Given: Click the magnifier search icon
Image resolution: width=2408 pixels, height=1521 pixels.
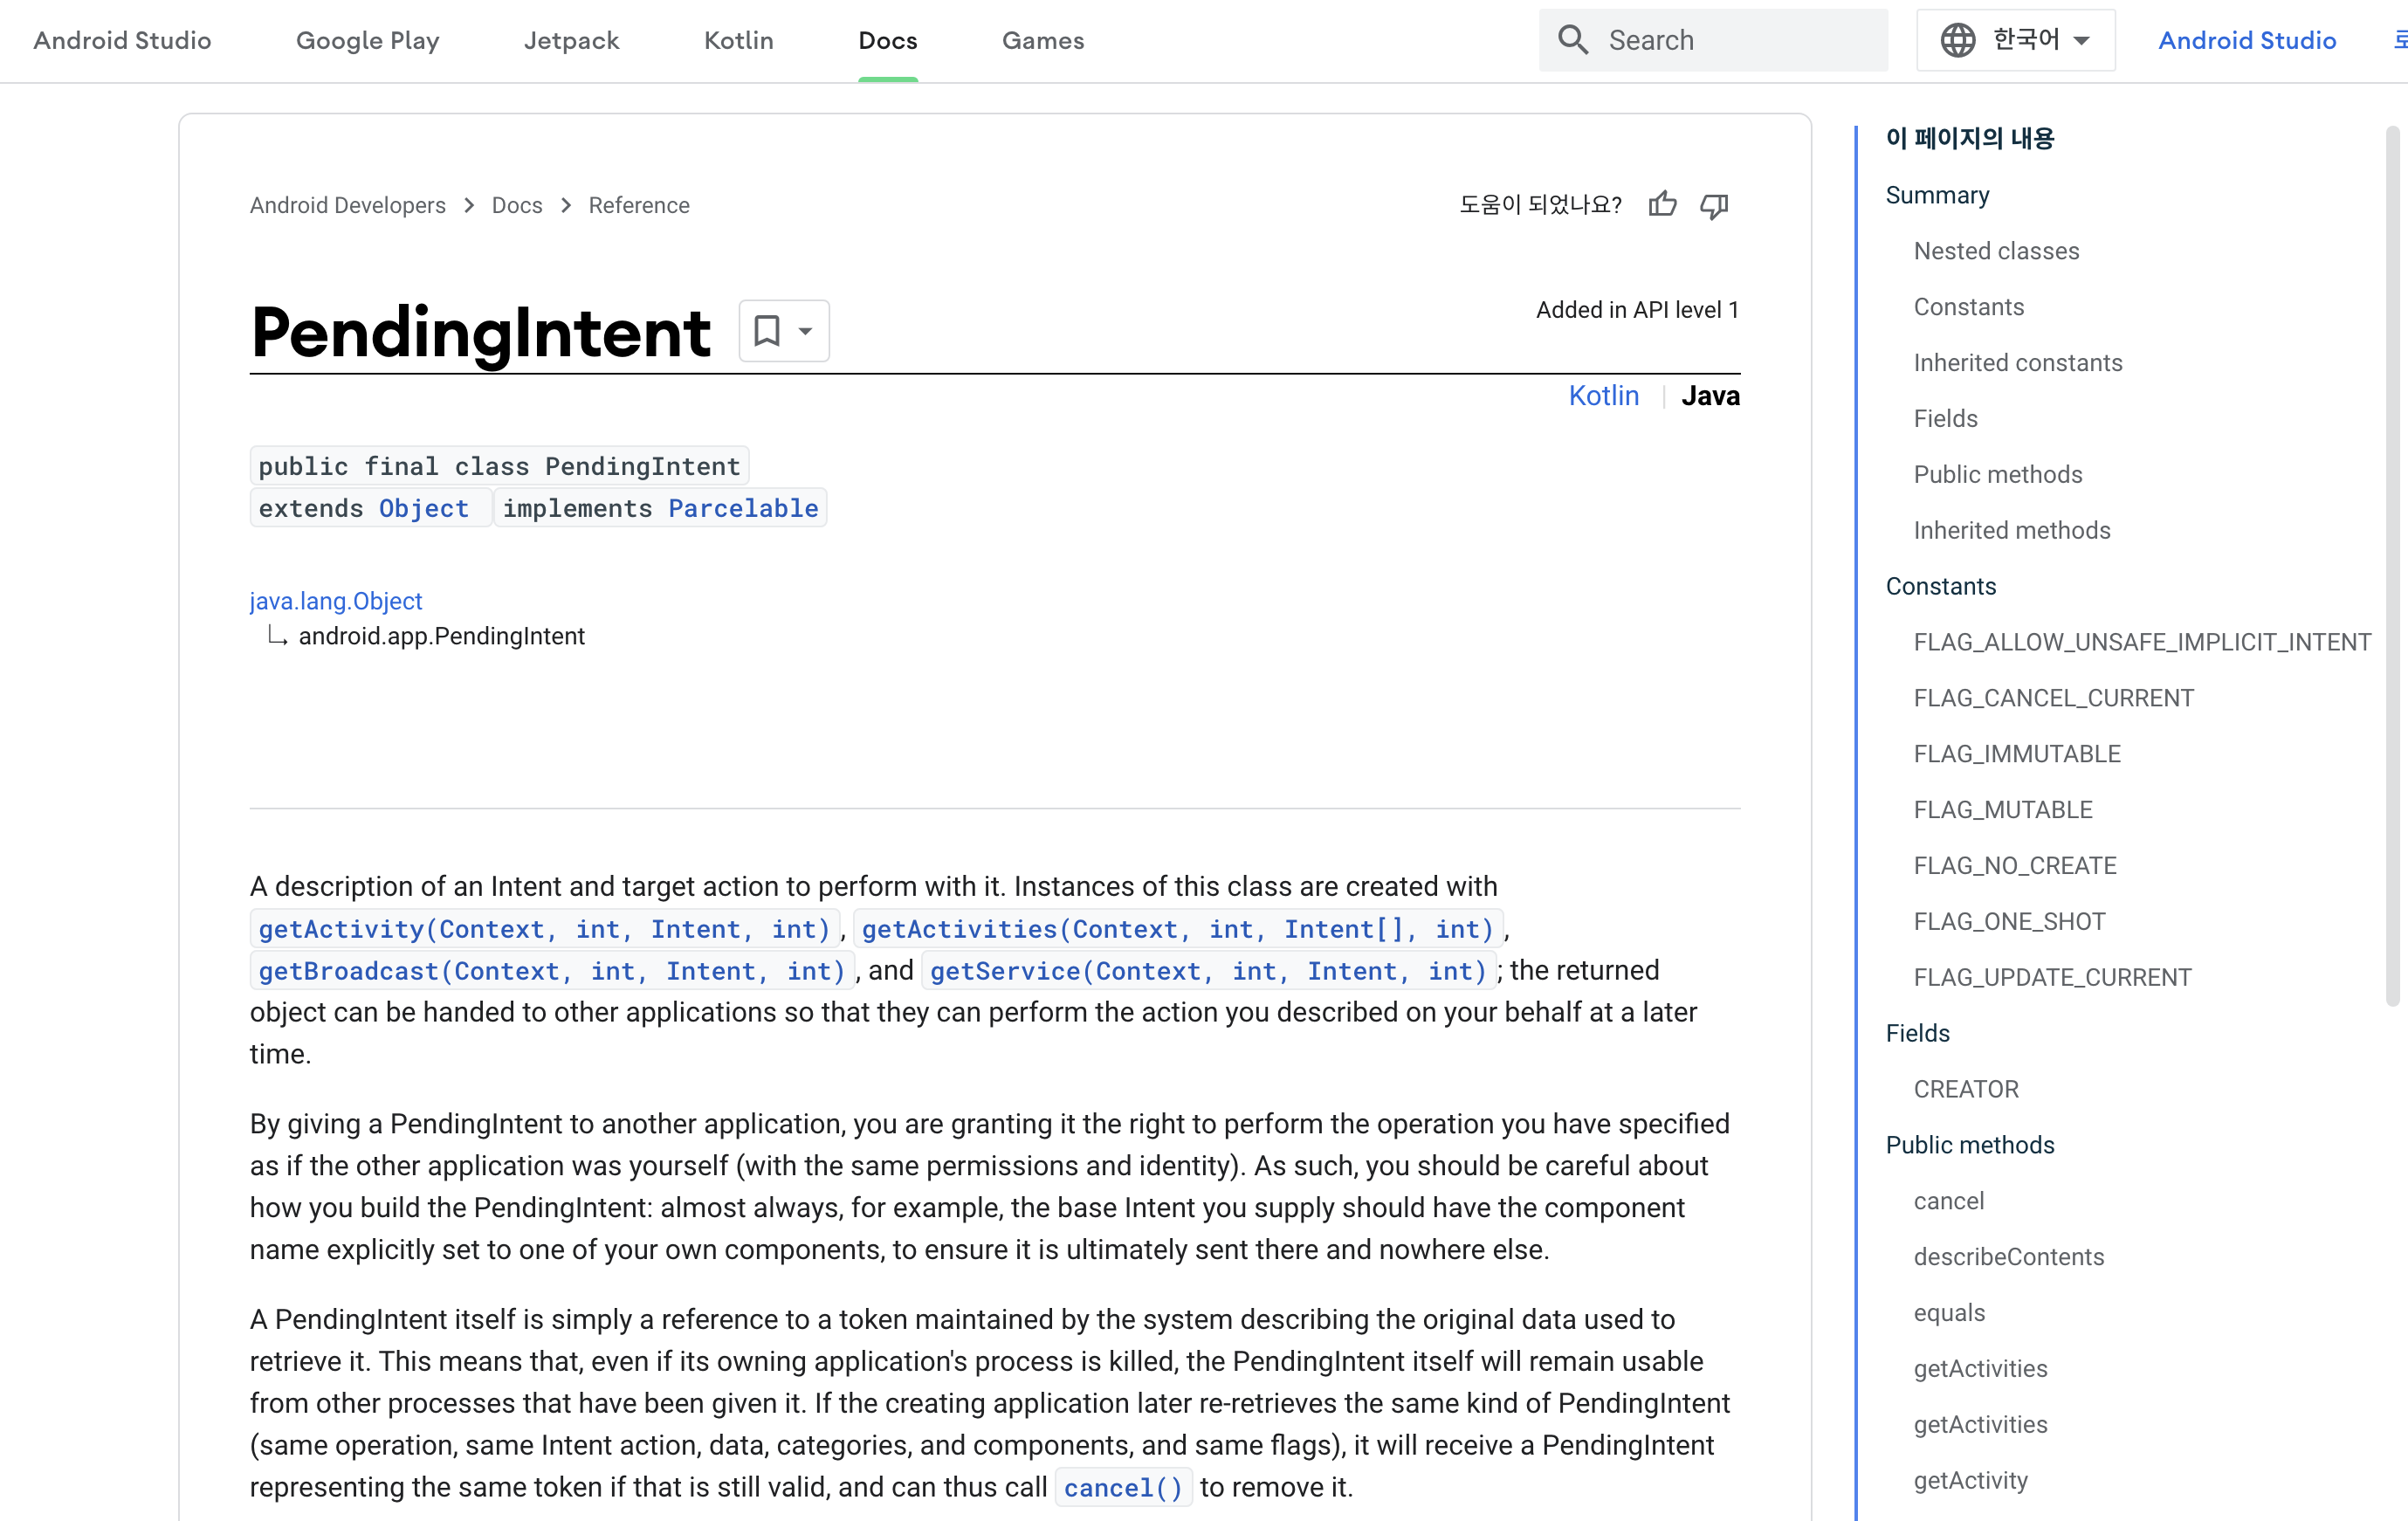Looking at the screenshot, I should (1573, 40).
